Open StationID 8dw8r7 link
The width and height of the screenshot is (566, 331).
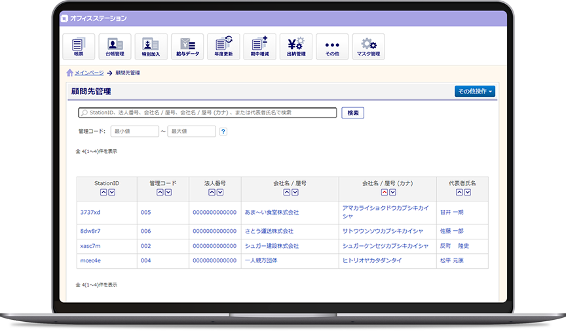(x=90, y=231)
